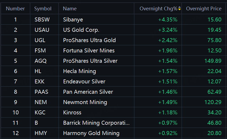Image resolution: width=227 pixels, height=139 pixels.
Task: Select the US Gold Corp. row
Action: (81, 30)
